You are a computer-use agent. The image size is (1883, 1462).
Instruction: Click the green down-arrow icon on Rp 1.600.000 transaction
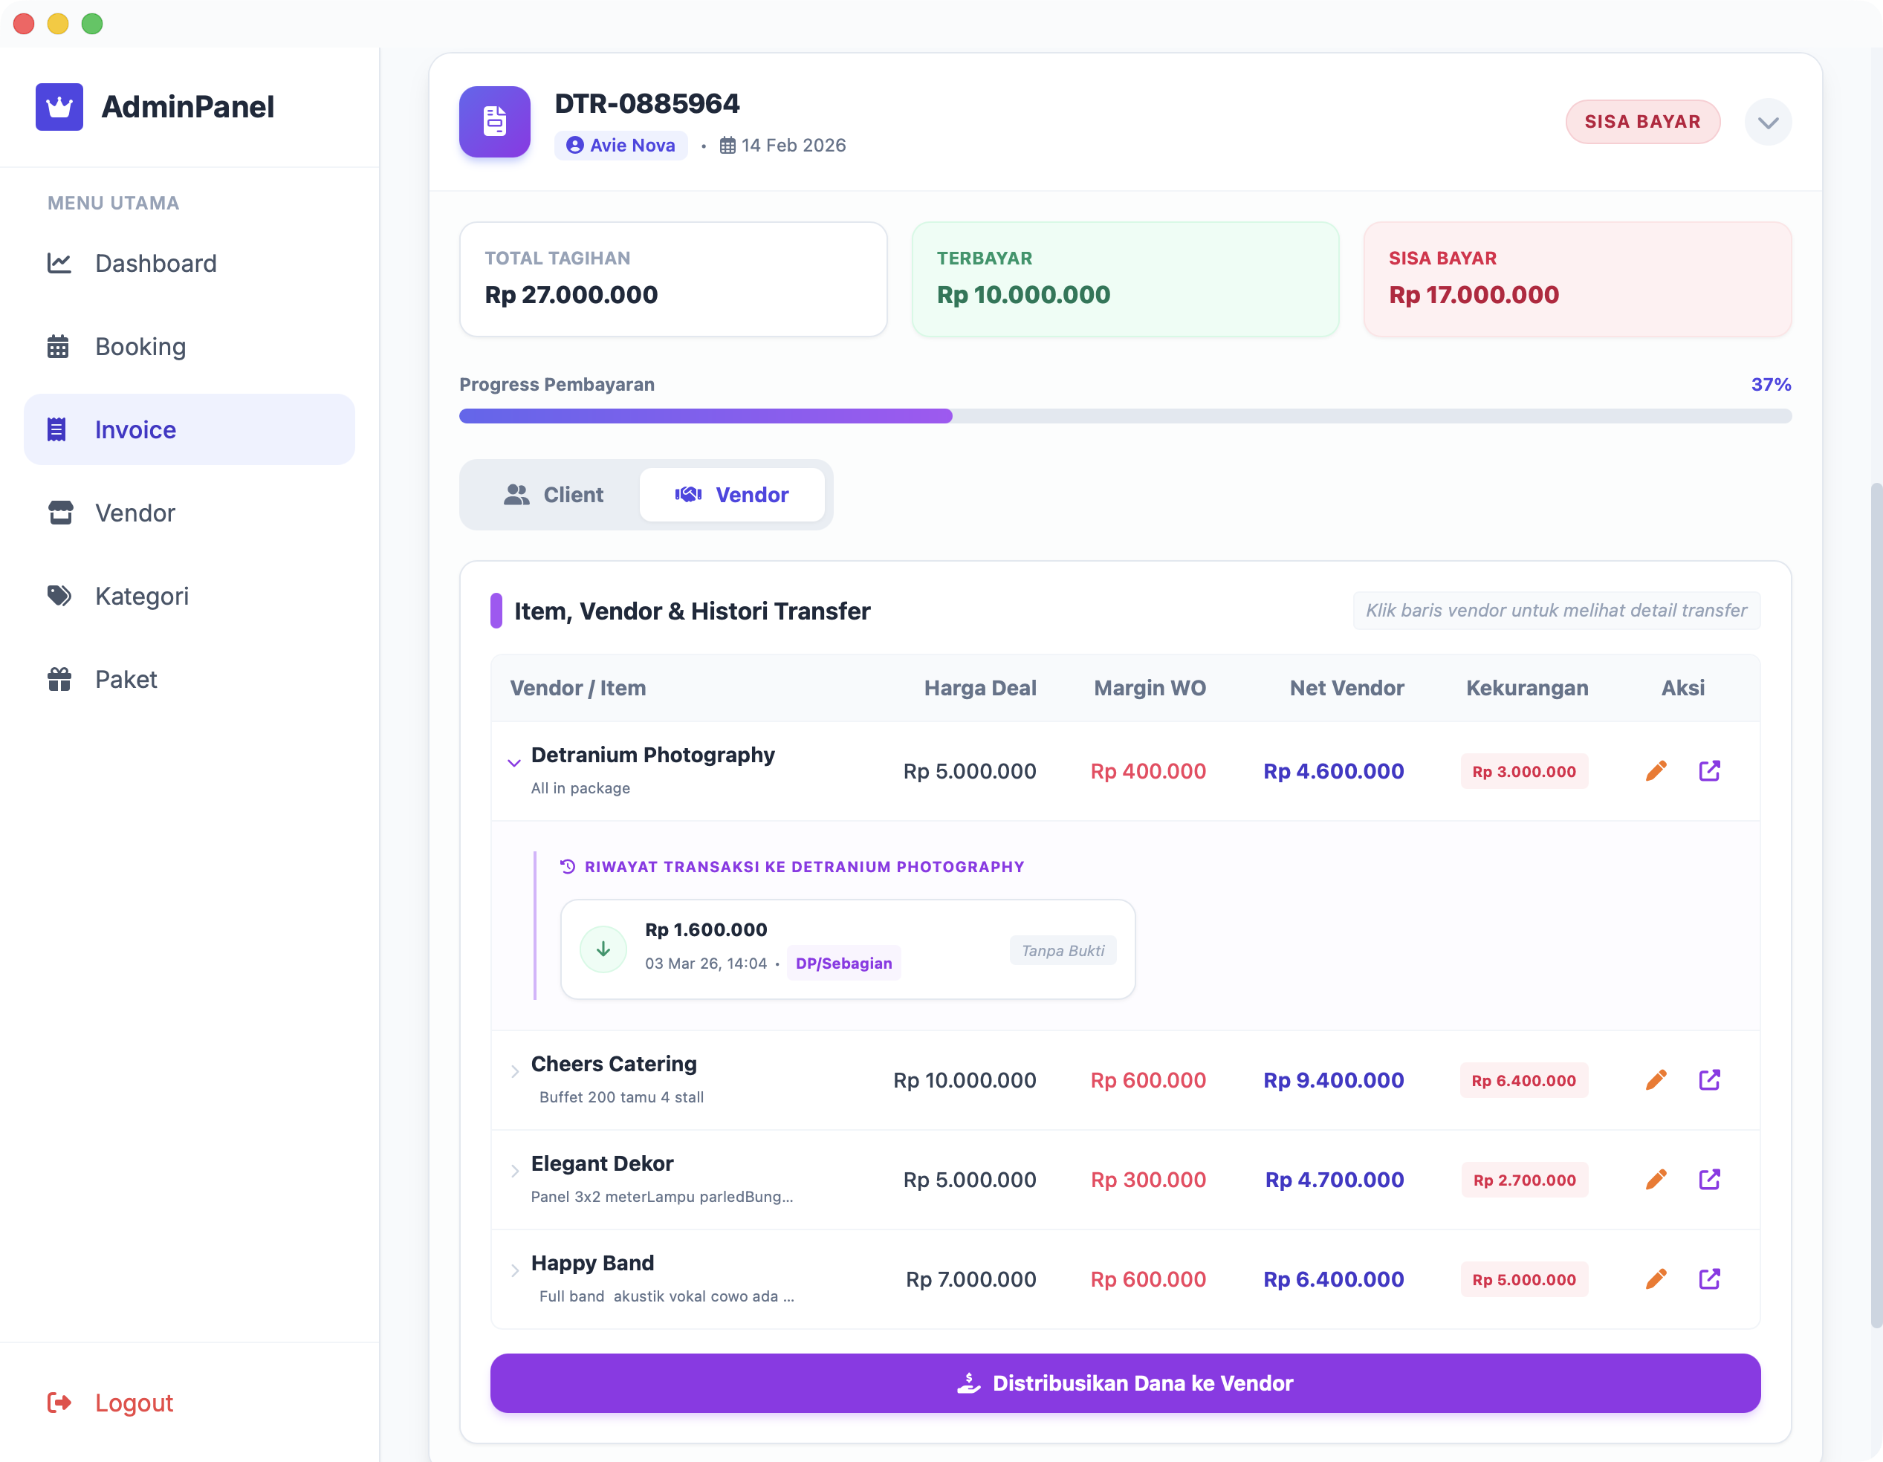point(603,949)
